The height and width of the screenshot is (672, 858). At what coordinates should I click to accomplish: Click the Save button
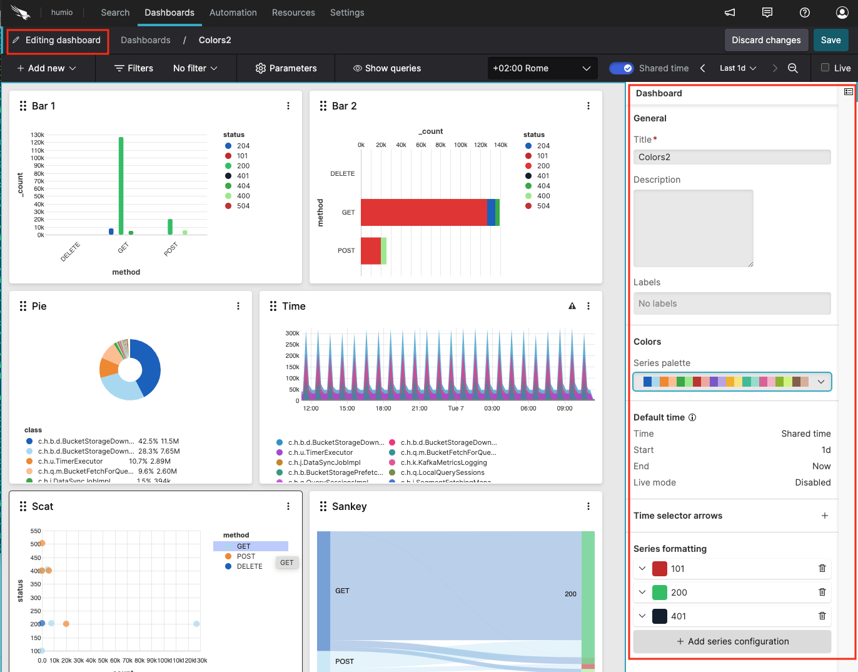pos(831,39)
